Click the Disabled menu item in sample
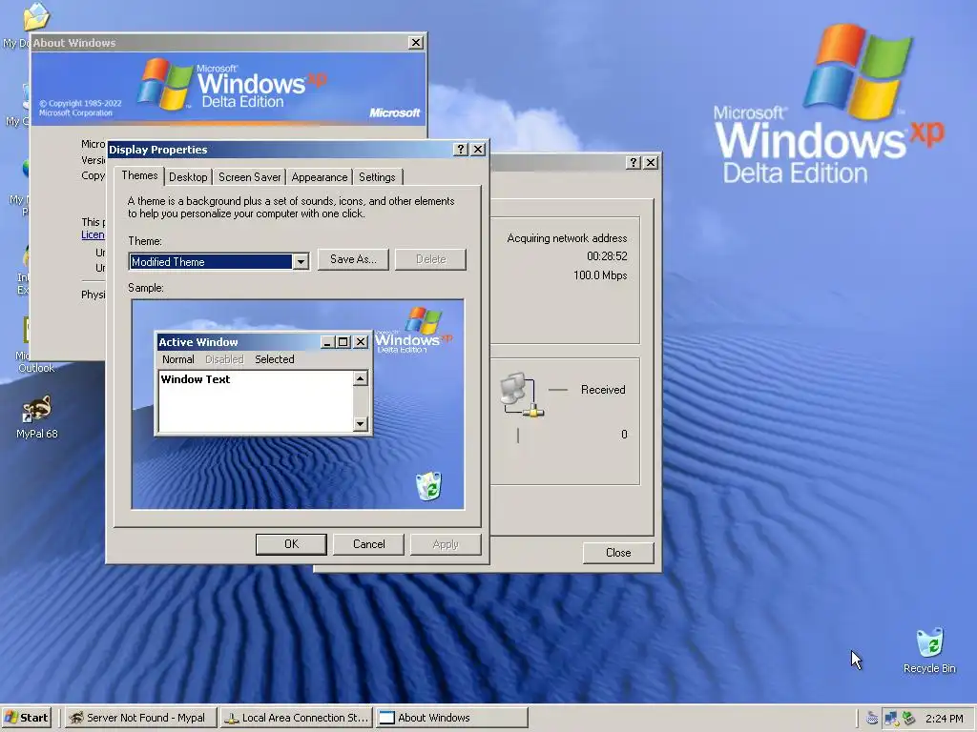The width and height of the screenshot is (977, 732). click(224, 359)
